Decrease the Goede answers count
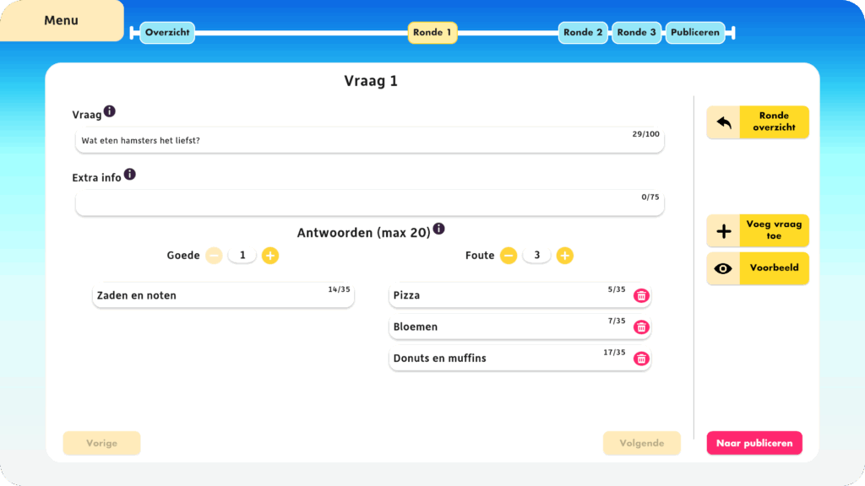 pyautogui.click(x=214, y=256)
